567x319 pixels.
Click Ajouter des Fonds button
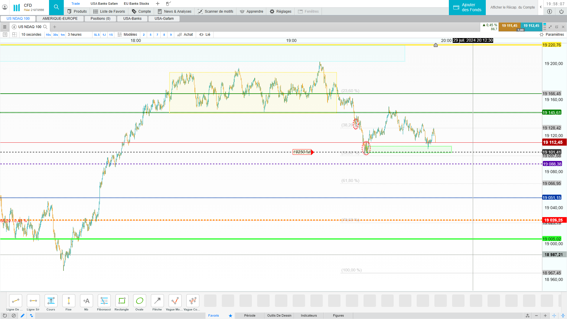pos(467,7)
